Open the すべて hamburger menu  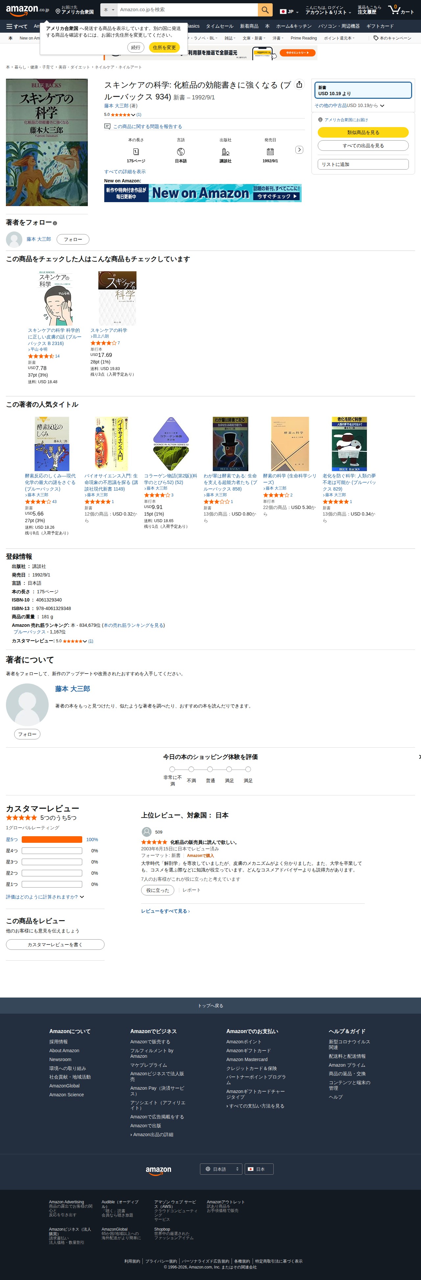coord(17,26)
